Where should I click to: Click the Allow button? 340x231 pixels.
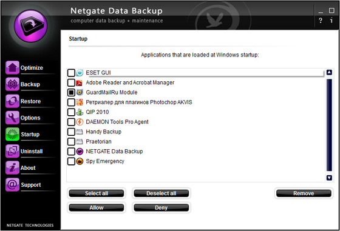pyautogui.click(x=97, y=207)
